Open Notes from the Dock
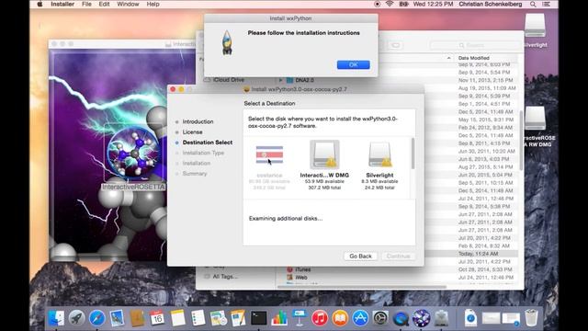588x331 pixels. 177,318
